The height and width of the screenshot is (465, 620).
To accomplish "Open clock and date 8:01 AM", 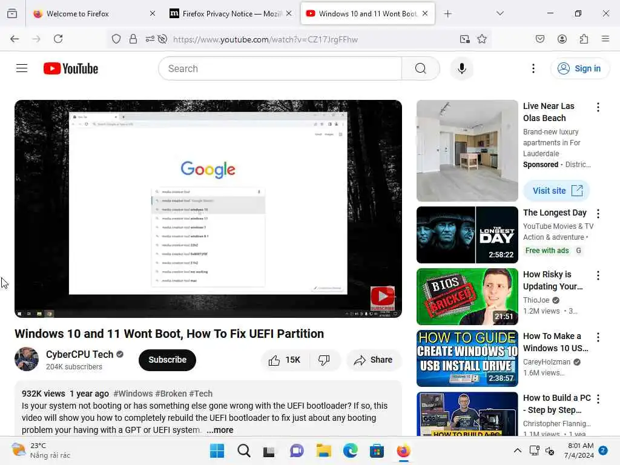I will (579, 450).
